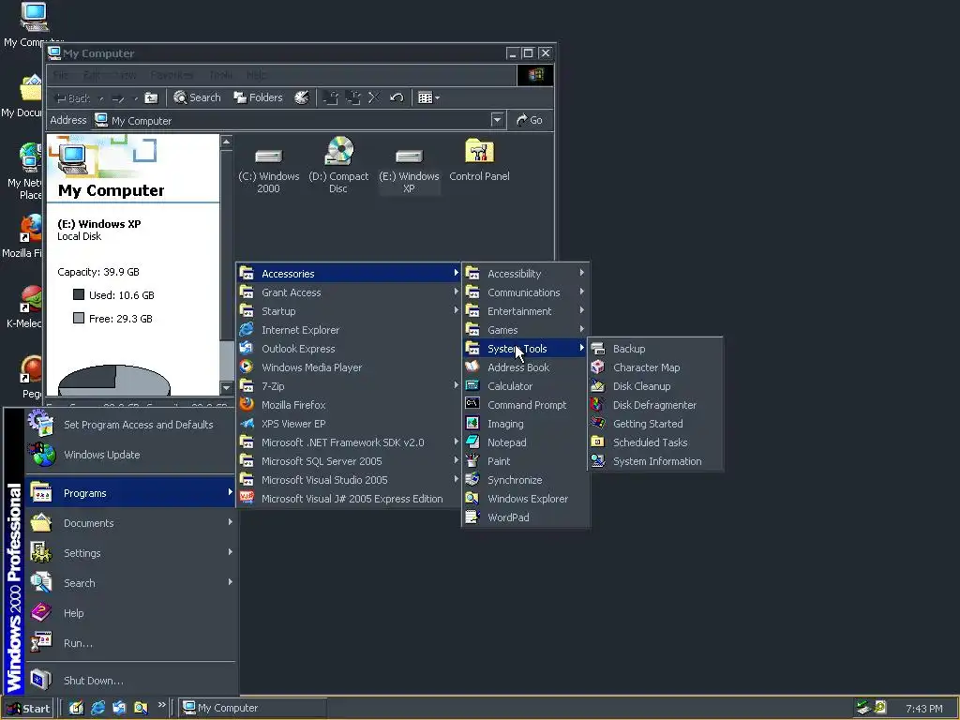Open Documents in the Start menu

pos(130,523)
